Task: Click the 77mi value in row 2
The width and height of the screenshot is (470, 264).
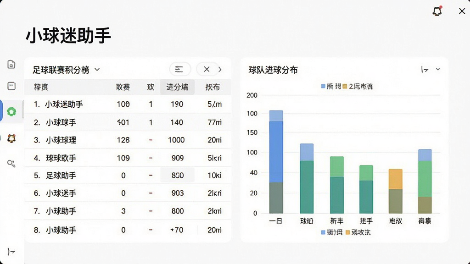Action: pos(215,122)
